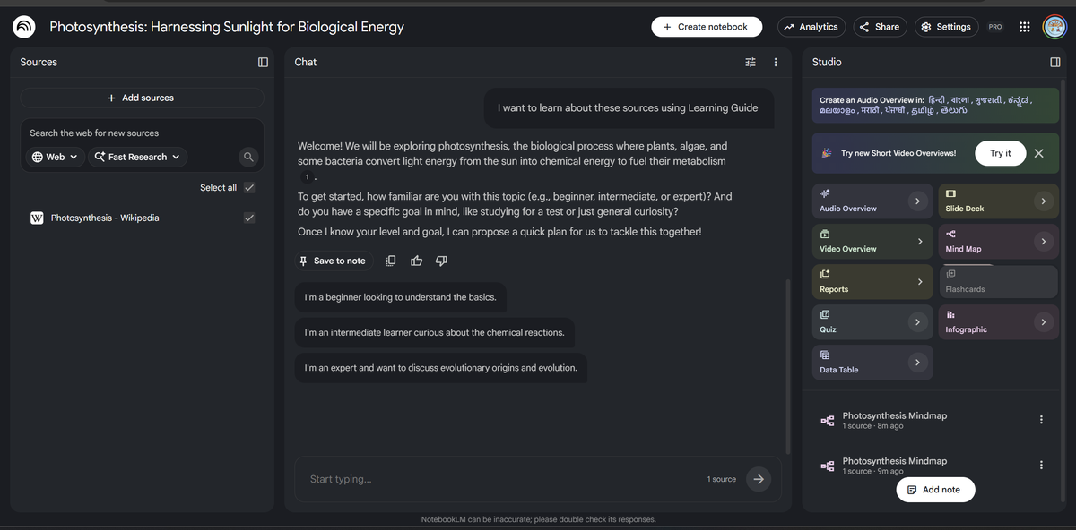Click the Create notebook button

click(x=707, y=27)
